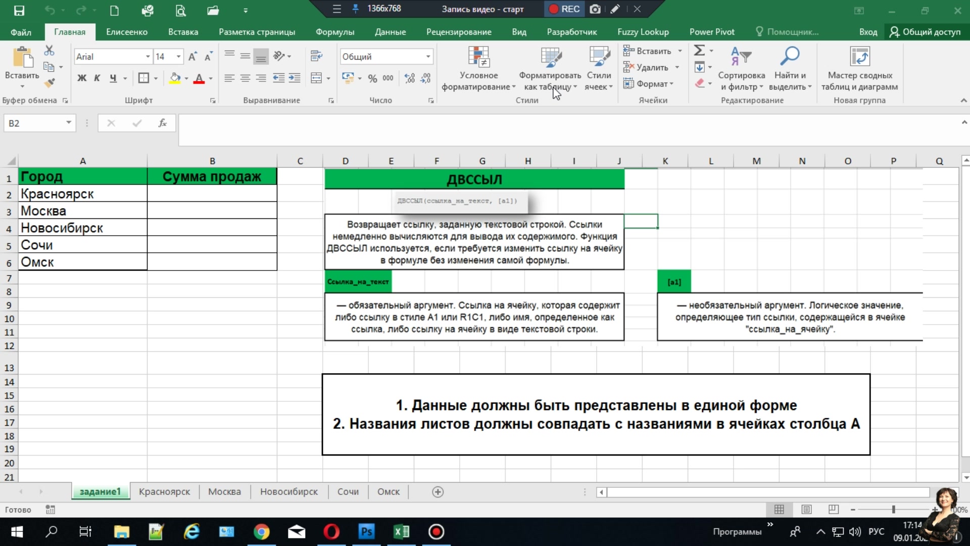Apply percent number format

(372, 78)
